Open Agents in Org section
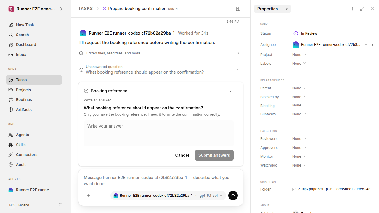The image size is (379, 213). click(x=34, y=135)
